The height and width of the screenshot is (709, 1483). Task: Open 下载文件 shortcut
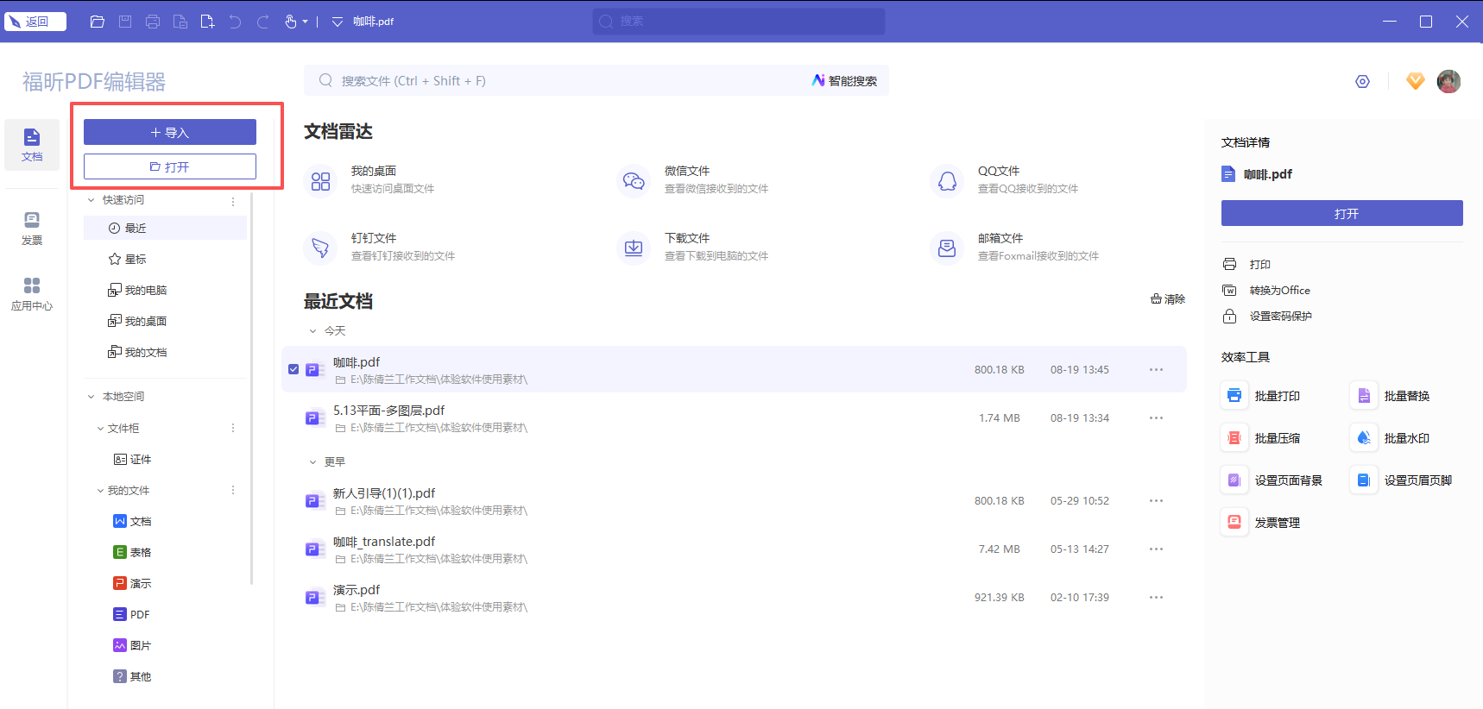coord(693,247)
